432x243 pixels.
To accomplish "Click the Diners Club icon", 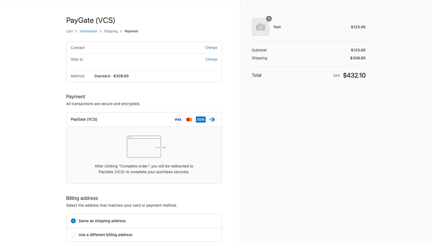I will click(x=212, y=119).
